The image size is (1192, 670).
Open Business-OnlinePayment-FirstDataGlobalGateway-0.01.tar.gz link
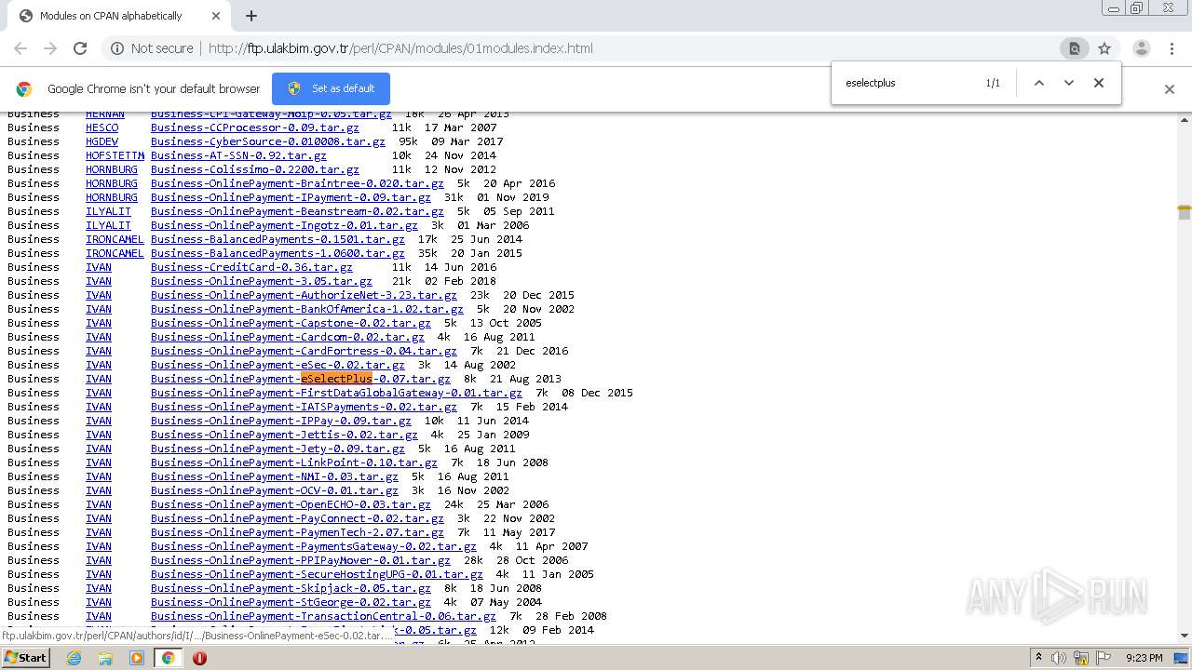(336, 393)
